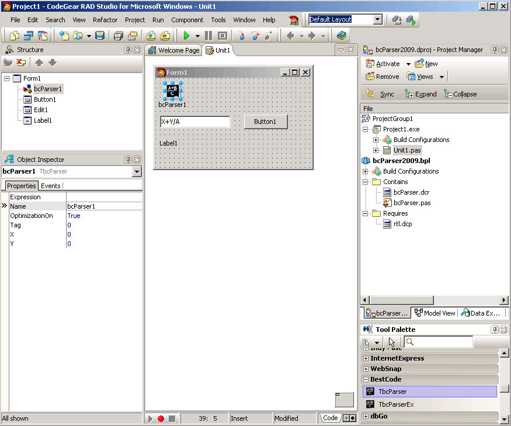The image size is (511, 426).
Task: Click the Save All toolbar icon
Action: tap(119, 36)
